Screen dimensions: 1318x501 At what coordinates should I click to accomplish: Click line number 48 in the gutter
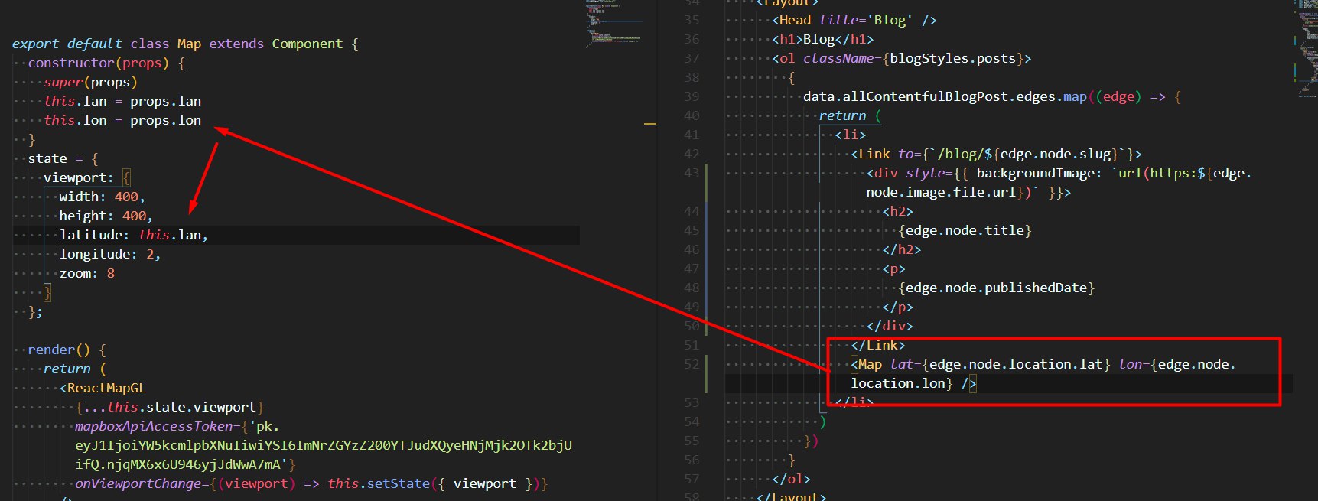pyautogui.click(x=692, y=288)
